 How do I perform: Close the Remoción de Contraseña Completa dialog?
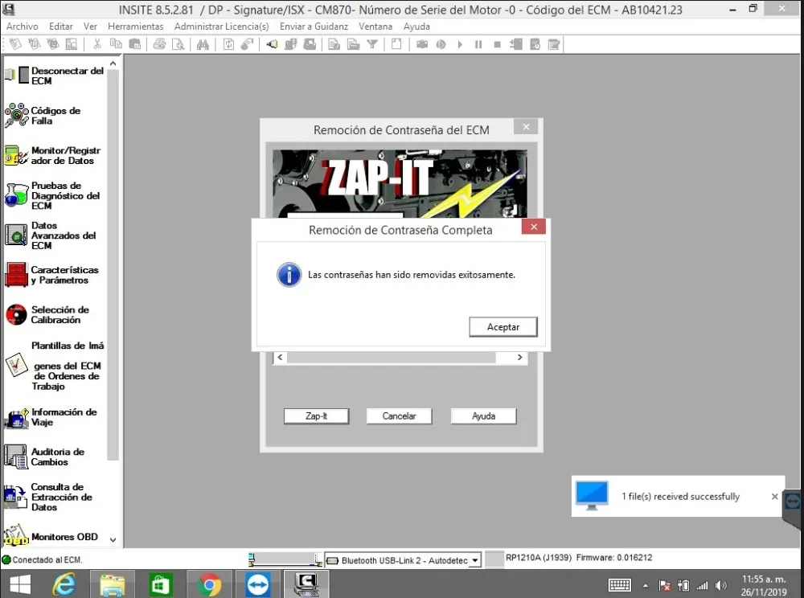tap(533, 227)
